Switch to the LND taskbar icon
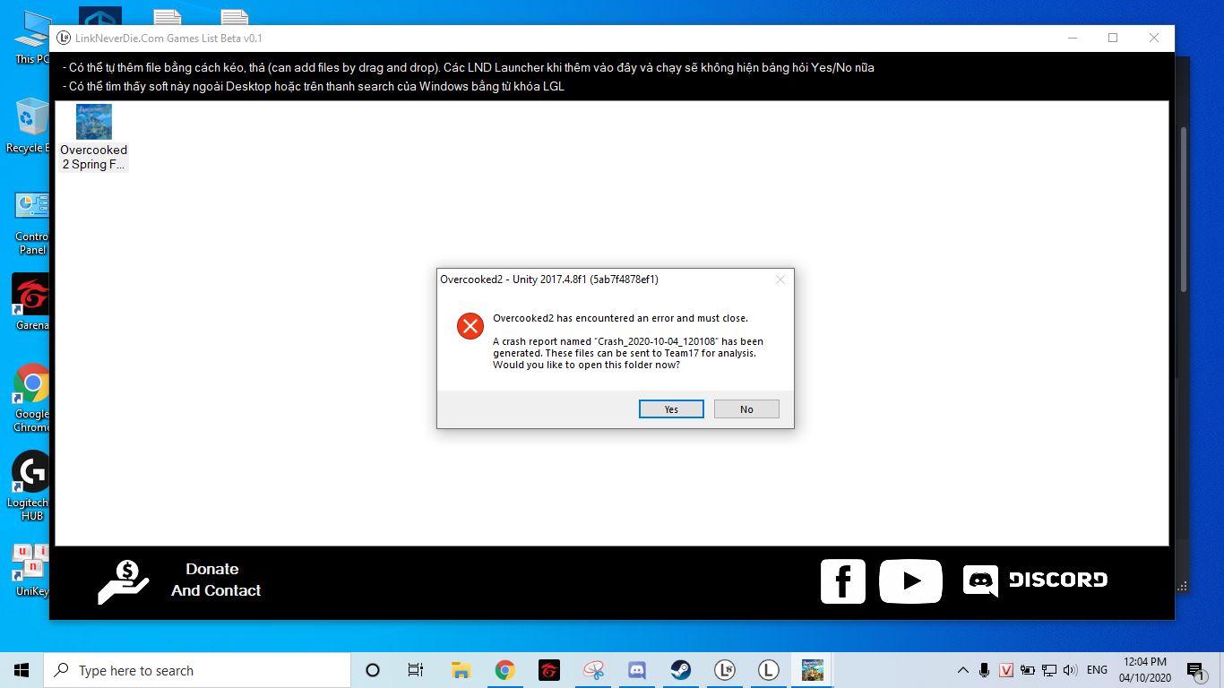Image resolution: width=1224 pixels, height=688 pixels. [x=724, y=670]
